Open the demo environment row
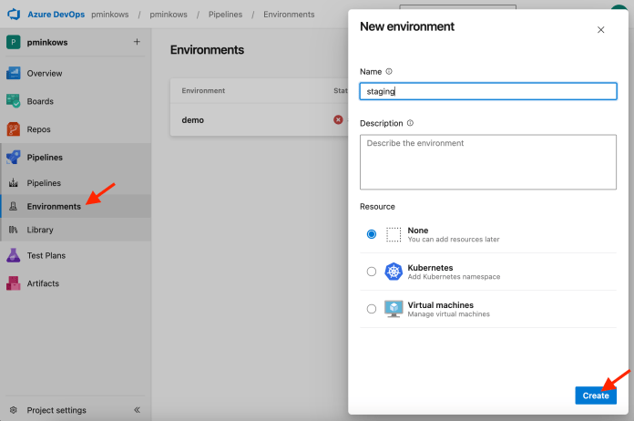Image resolution: width=634 pixels, height=421 pixels. tap(259, 119)
